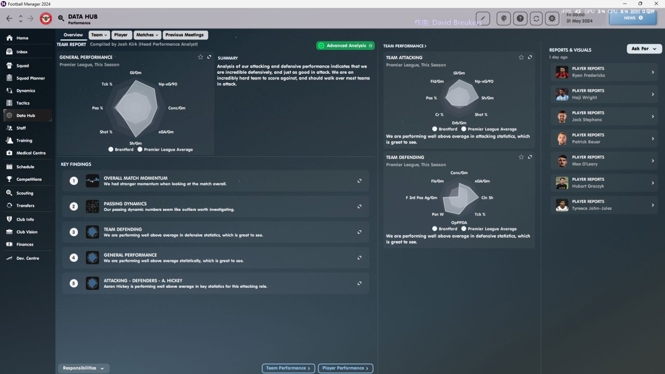The width and height of the screenshot is (665, 374).
Task: Open the Responsibilities dropdown
Action: 84,368
